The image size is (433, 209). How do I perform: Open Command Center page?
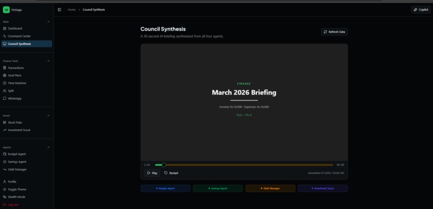tap(26, 36)
